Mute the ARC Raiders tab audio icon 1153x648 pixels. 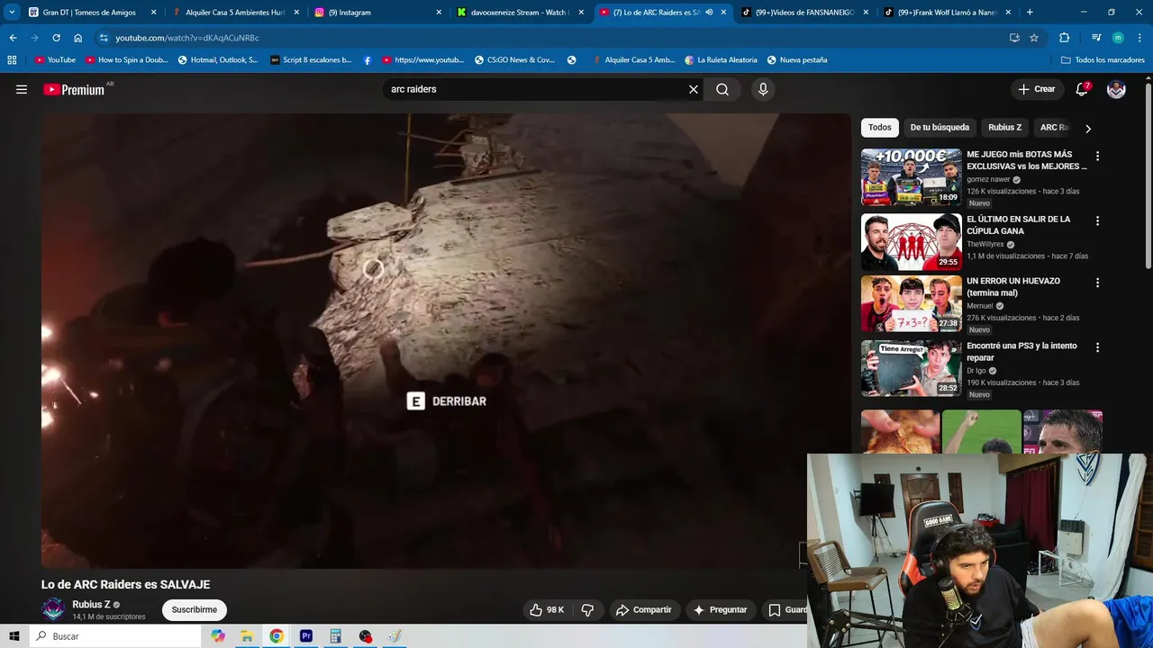point(709,13)
